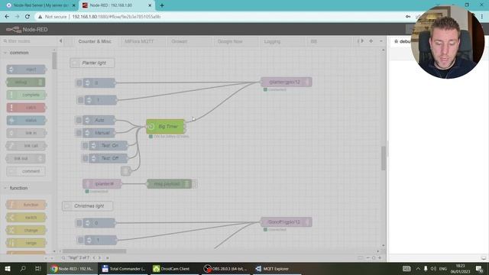Screen dimensions: 489x275
Task: Click the palette vertical scrollbar
Action: pyautogui.click(x=54, y=60)
